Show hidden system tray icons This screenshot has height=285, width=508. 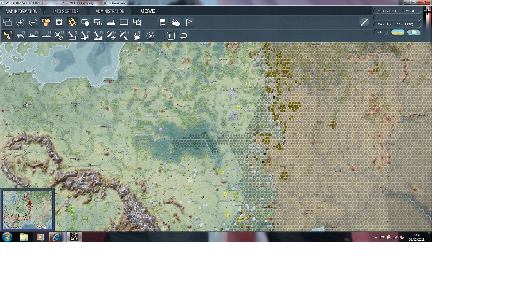pos(376,237)
